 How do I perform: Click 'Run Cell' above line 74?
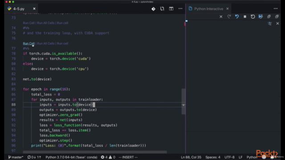tap(28, 23)
